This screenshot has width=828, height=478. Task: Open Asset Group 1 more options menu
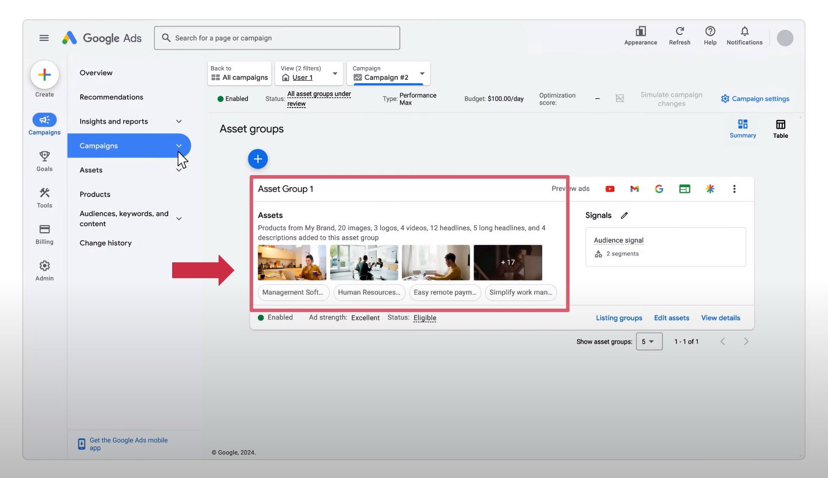[734, 189]
